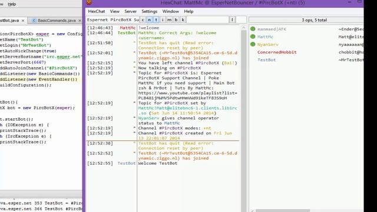
Task: Close the TestBot.java editor tab
Action: pos(23,21)
